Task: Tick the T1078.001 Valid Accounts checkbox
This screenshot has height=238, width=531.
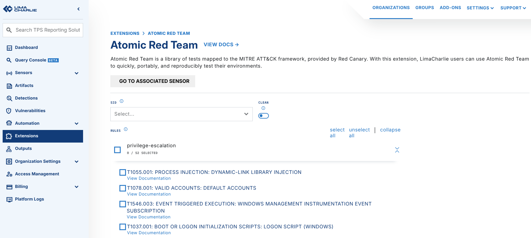Action: [123, 188]
